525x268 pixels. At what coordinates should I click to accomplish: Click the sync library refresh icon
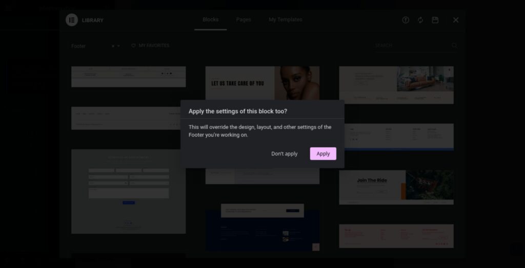[420, 20]
